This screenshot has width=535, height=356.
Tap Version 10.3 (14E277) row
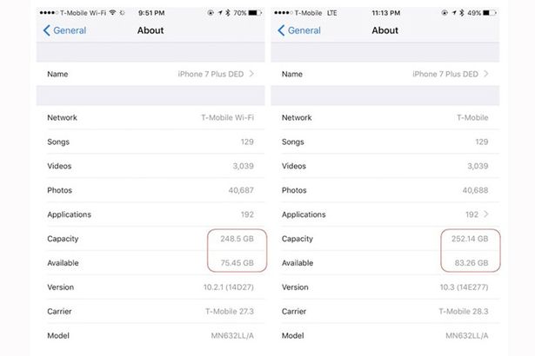pos(385,287)
